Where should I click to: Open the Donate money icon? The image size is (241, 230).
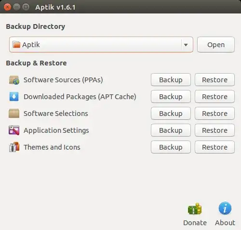(195, 209)
